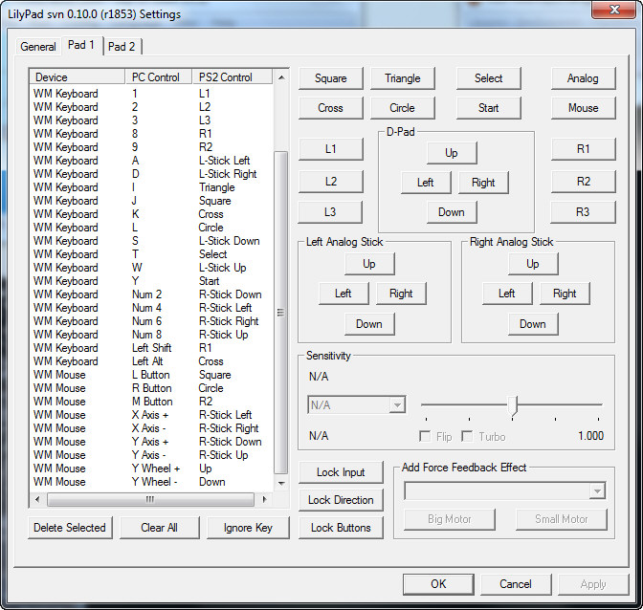Click the Small Motor button
Image resolution: width=643 pixels, height=610 pixels.
coord(562,519)
